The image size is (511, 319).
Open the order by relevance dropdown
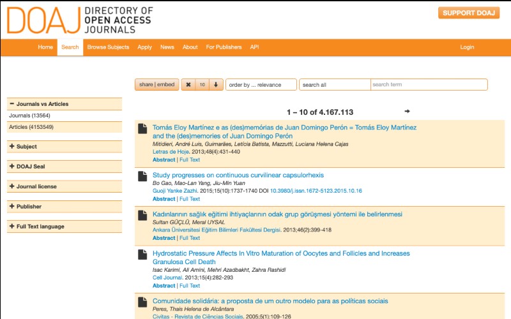261,85
